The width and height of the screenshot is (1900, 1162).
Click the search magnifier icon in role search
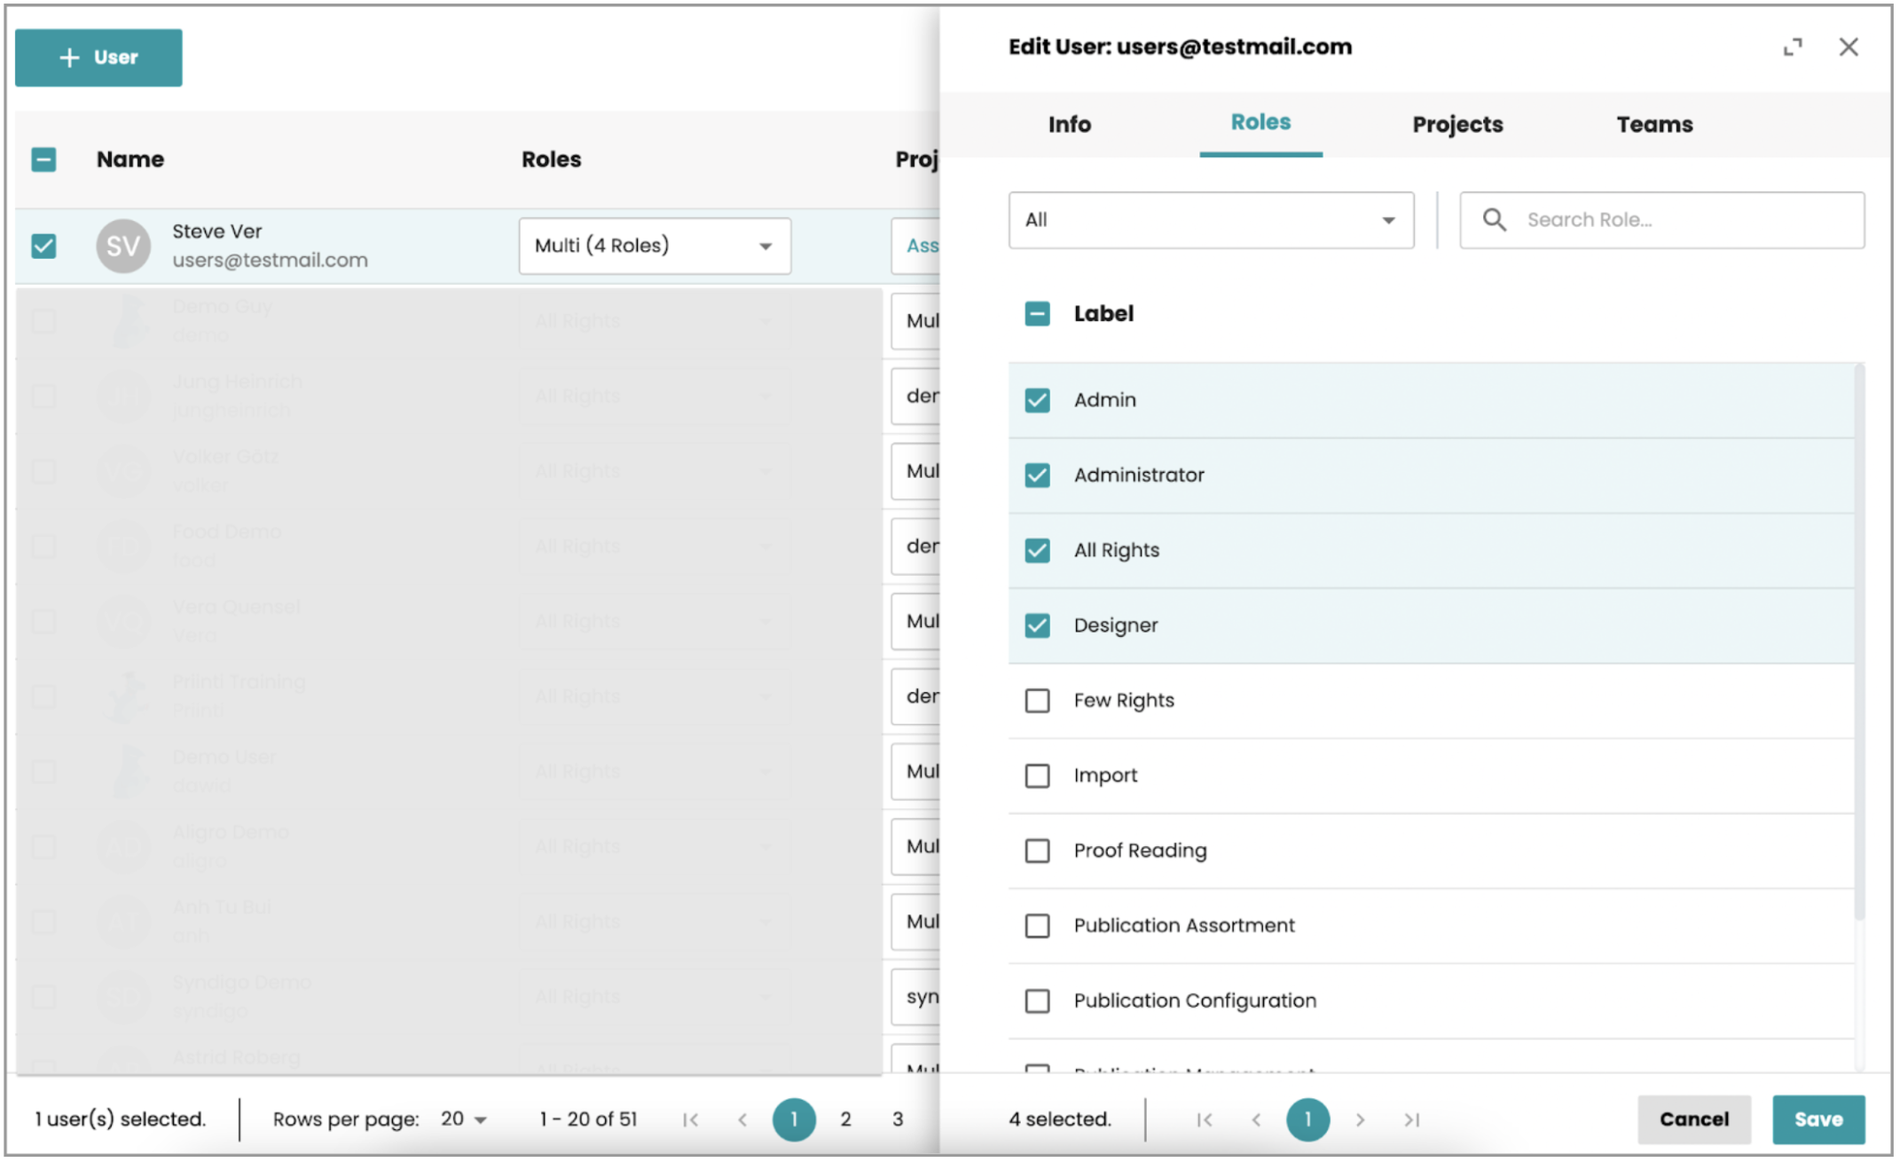click(1494, 220)
